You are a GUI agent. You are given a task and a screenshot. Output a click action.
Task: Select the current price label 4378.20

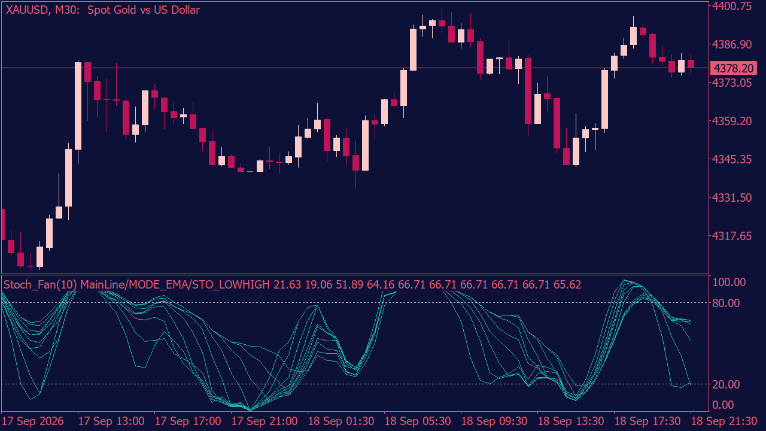coord(733,68)
